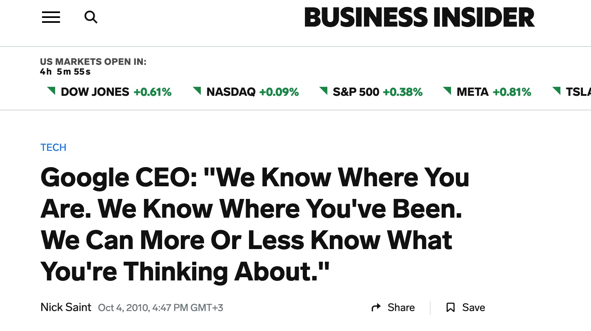Viewport: 591px width, 331px height.
Task: Click the Share button label
Action: click(x=401, y=307)
